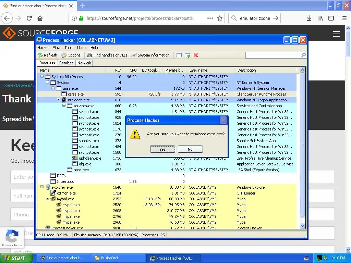Click the red X terminate toolbar icon

coord(196,55)
